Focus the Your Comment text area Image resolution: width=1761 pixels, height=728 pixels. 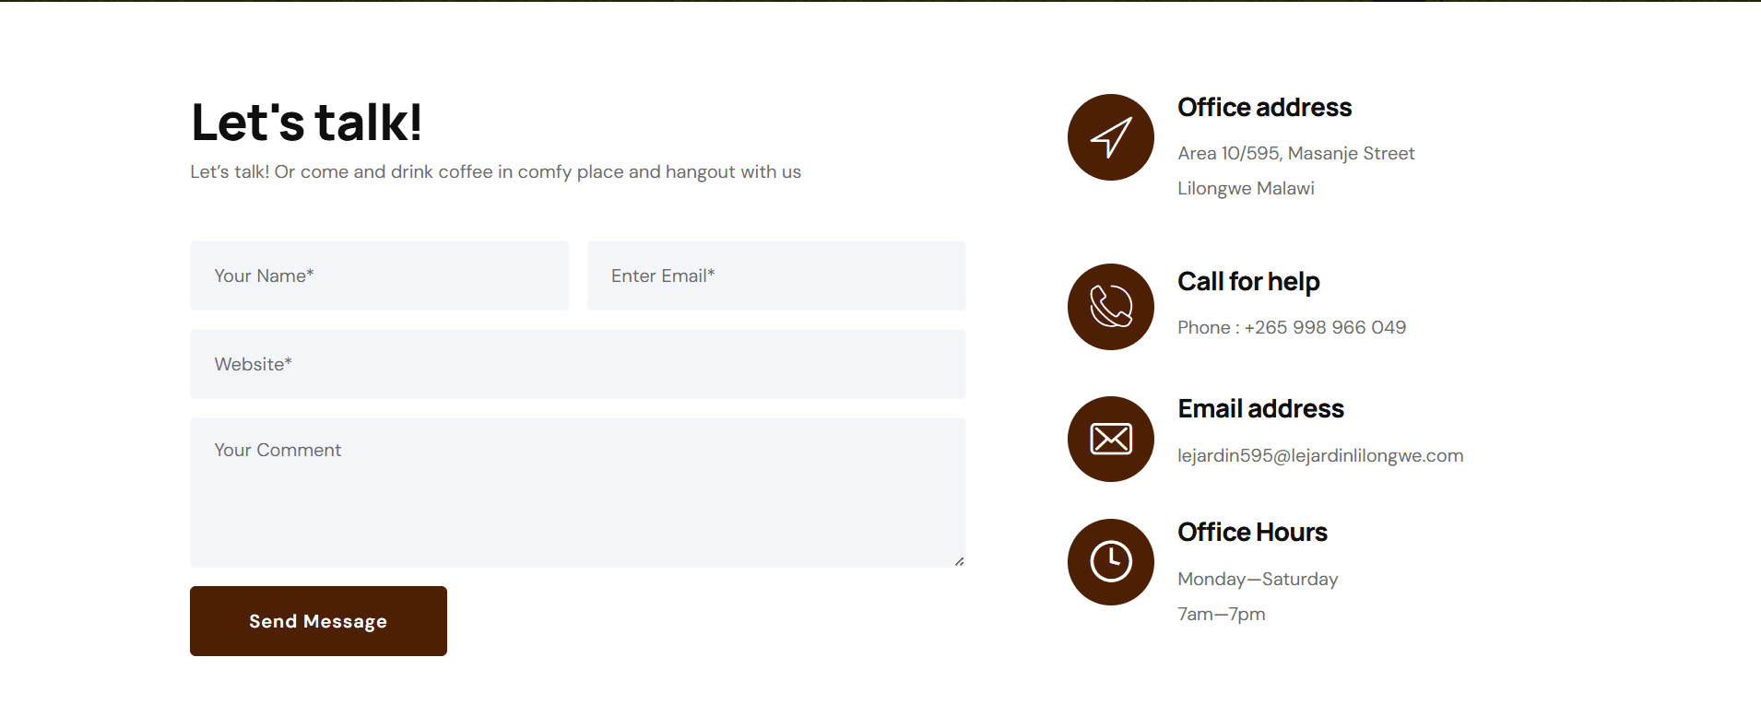(x=578, y=492)
